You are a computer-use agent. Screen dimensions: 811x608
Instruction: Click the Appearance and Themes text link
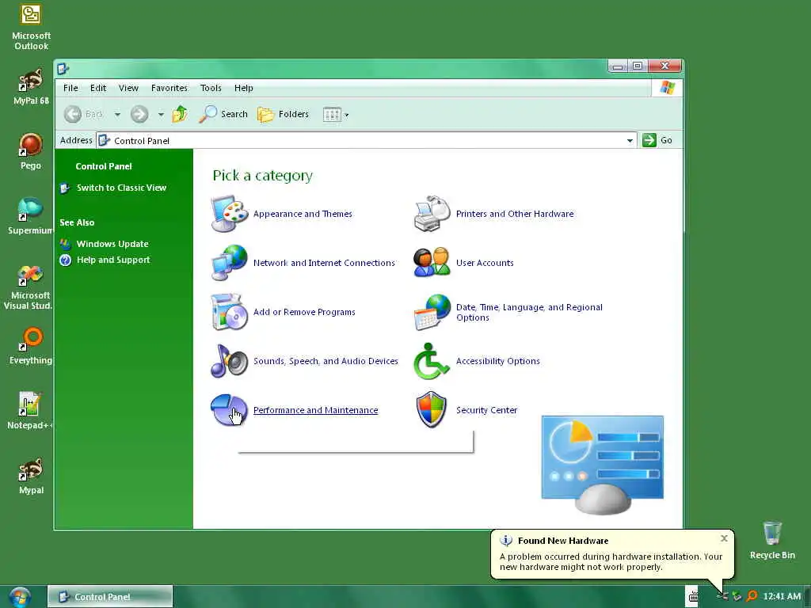coord(303,214)
